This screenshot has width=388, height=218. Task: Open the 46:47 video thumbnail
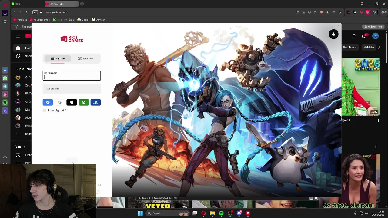[361, 87]
